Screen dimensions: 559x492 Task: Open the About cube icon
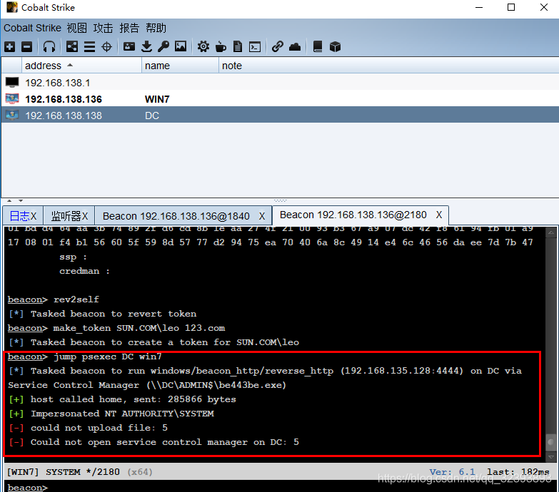[x=335, y=46]
